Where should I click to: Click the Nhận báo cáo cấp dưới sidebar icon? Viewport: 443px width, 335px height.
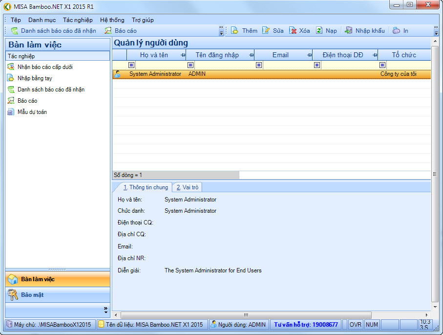click(x=11, y=67)
